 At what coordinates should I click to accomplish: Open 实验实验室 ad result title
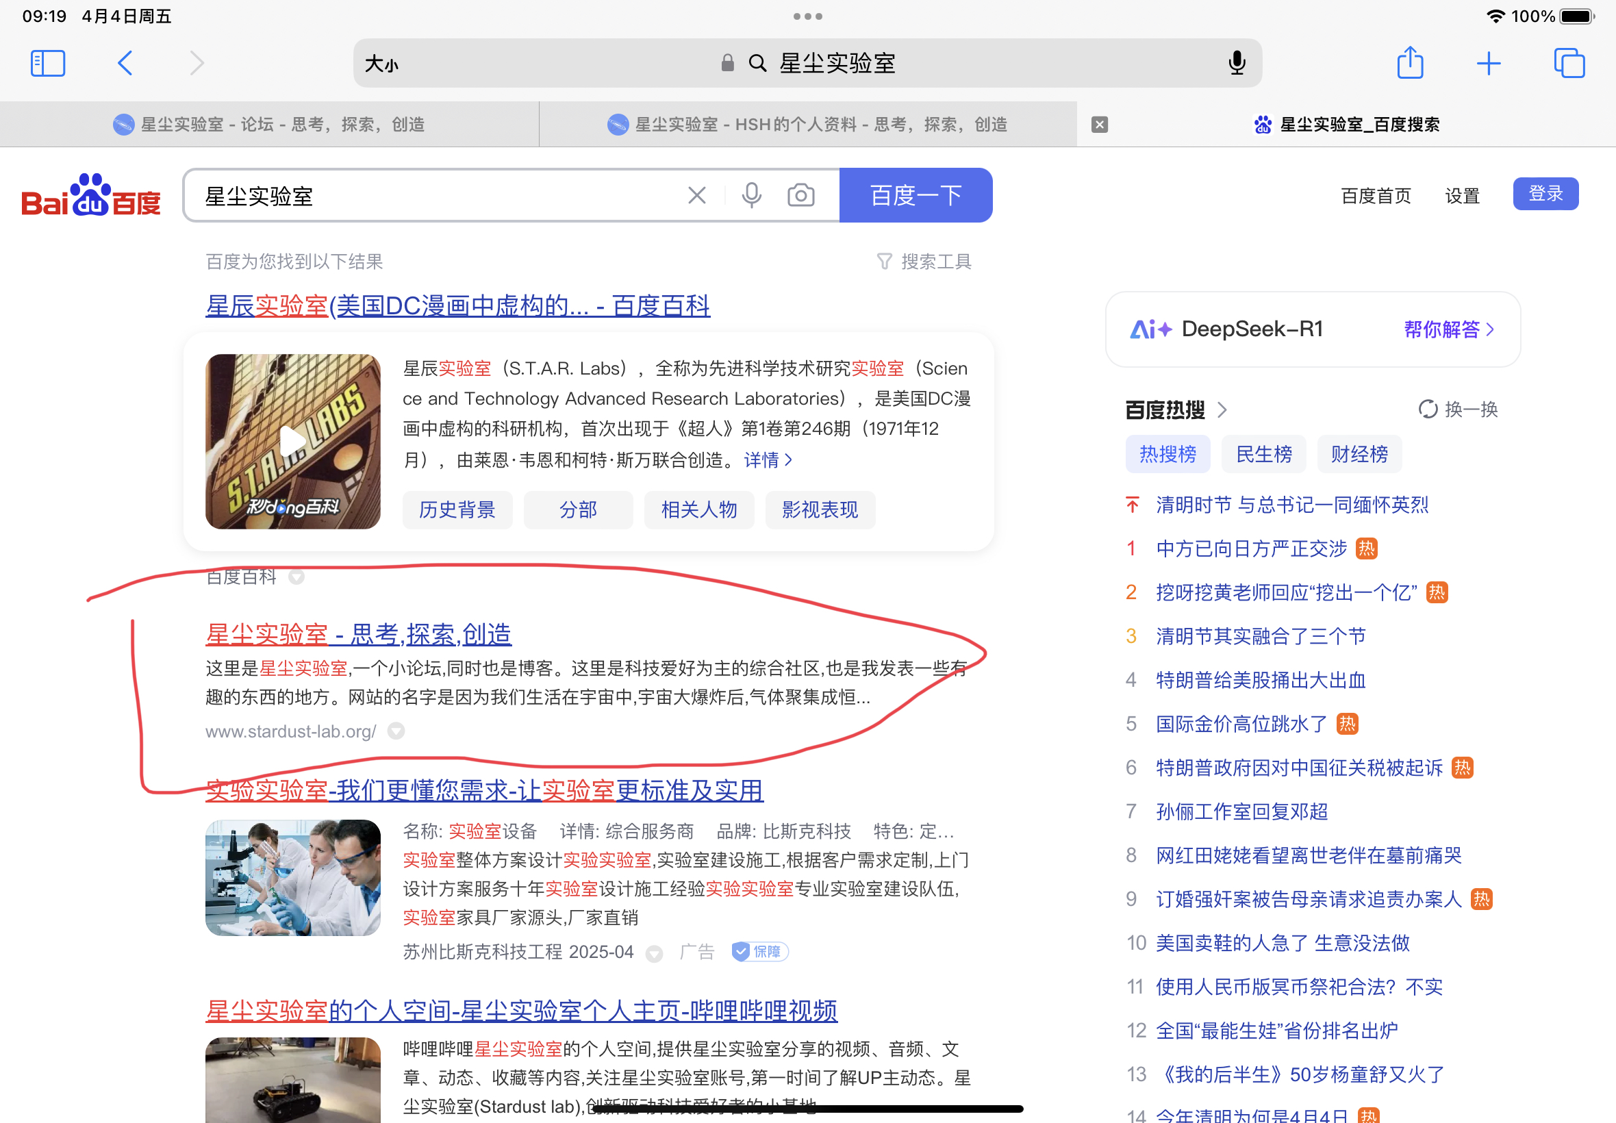pyautogui.click(x=485, y=790)
